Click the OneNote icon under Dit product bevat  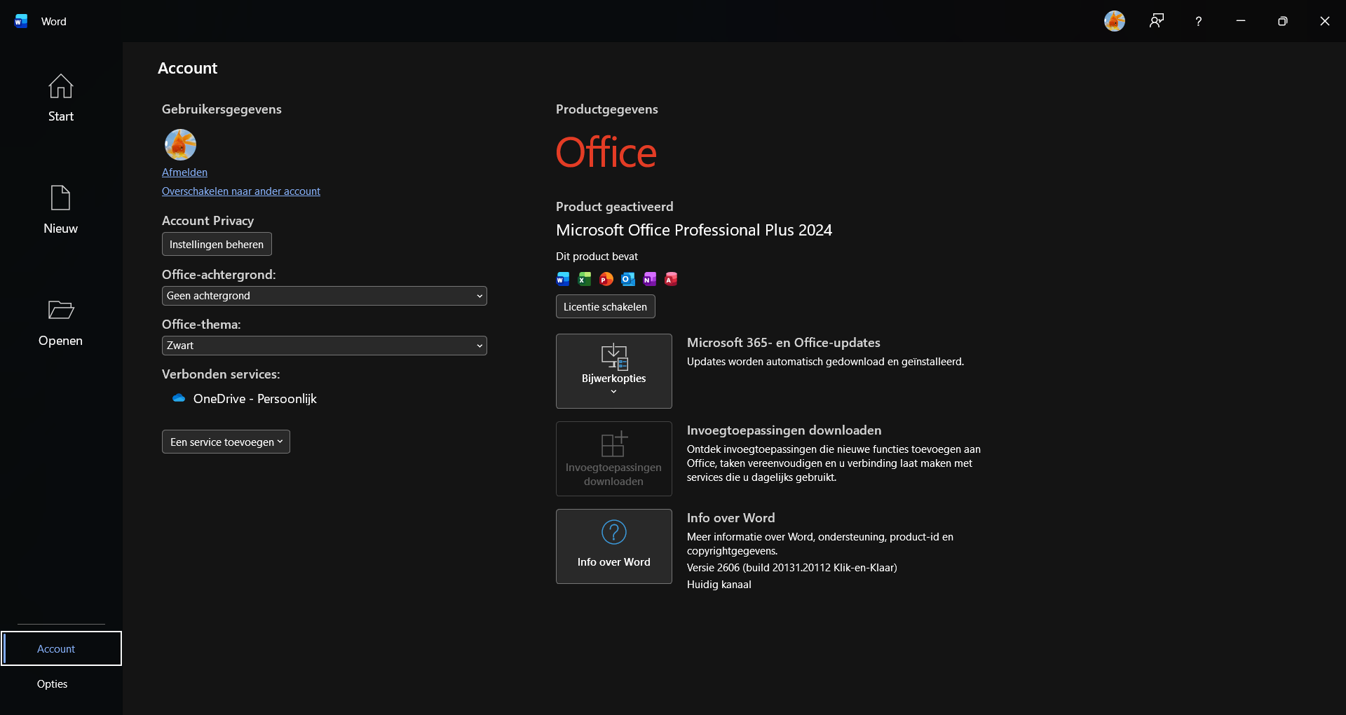coord(650,279)
